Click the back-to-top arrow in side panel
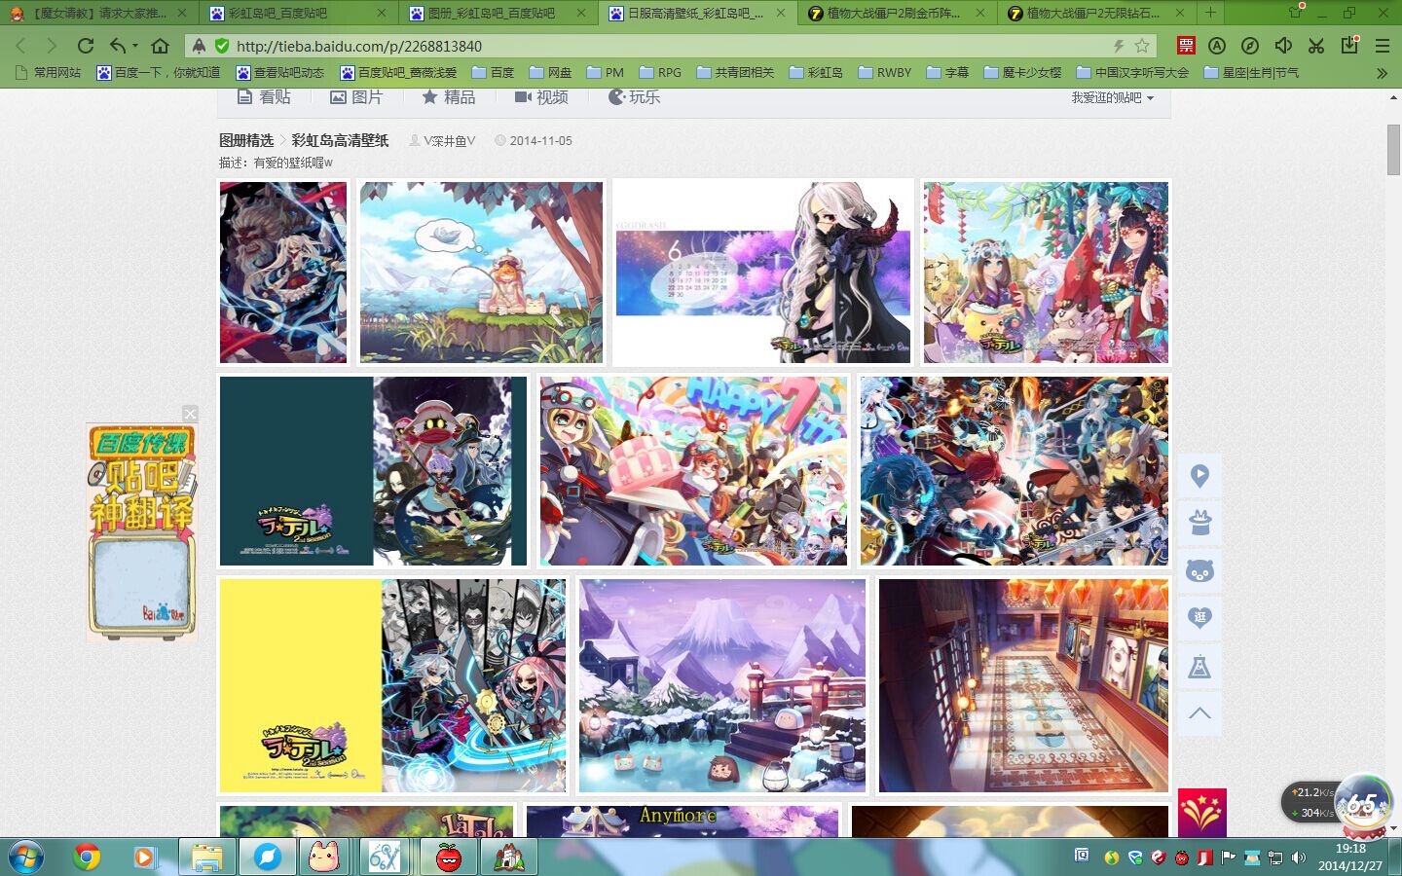Screen dimensions: 1402x876 tap(1199, 713)
